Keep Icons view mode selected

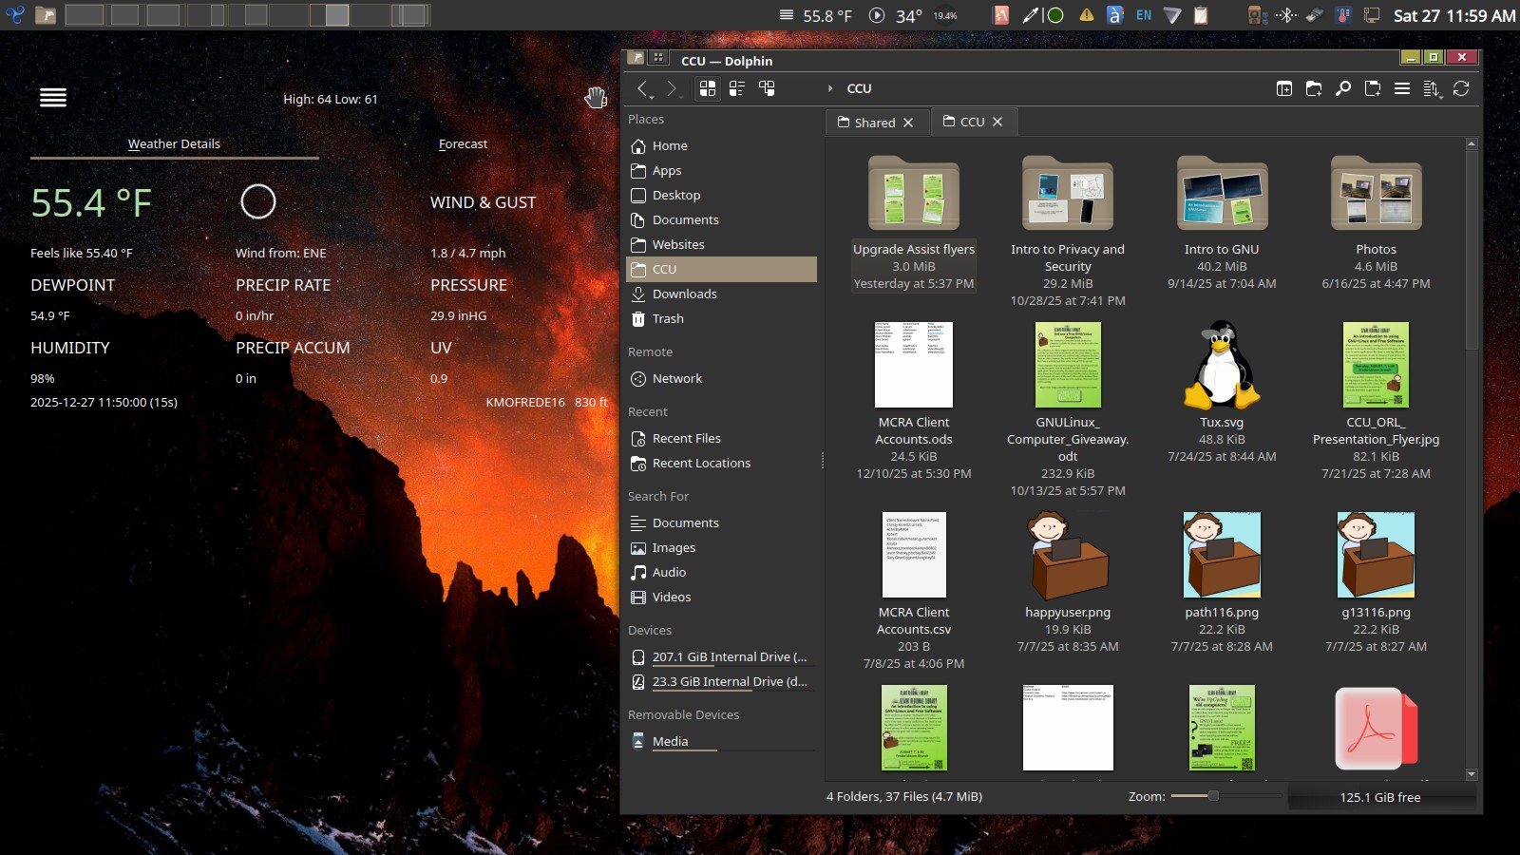[707, 88]
